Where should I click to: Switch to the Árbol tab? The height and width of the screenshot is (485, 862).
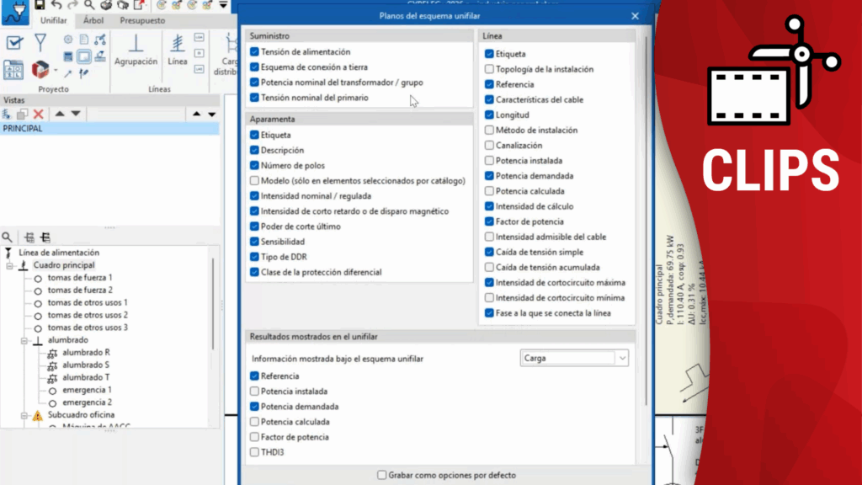pyautogui.click(x=93, y=20)
